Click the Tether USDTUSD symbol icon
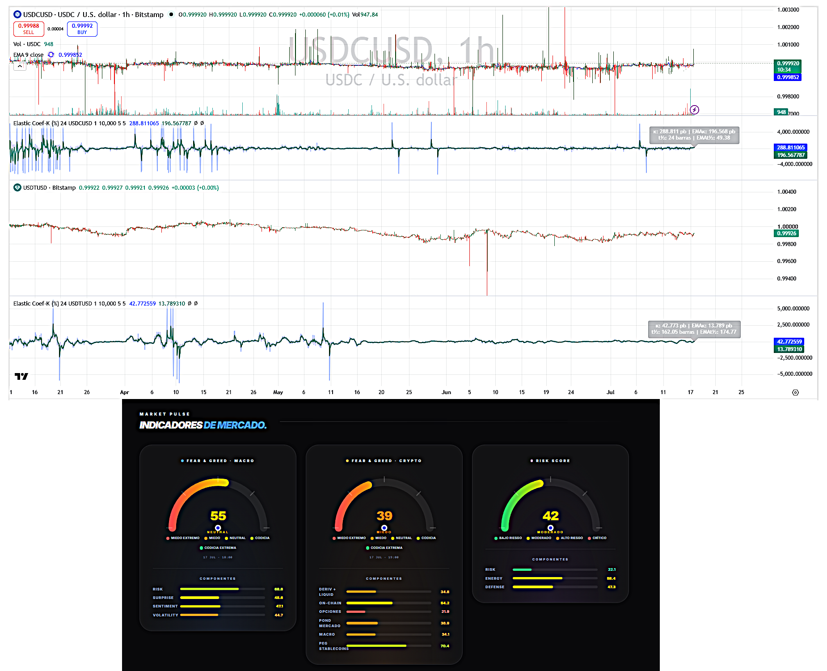This screenshot has height=671, width=827. [17, 187]
